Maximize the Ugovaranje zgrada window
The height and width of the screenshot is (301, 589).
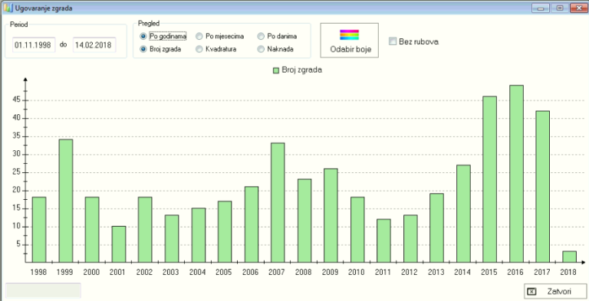pyautogui.click(x=560, y=8)
